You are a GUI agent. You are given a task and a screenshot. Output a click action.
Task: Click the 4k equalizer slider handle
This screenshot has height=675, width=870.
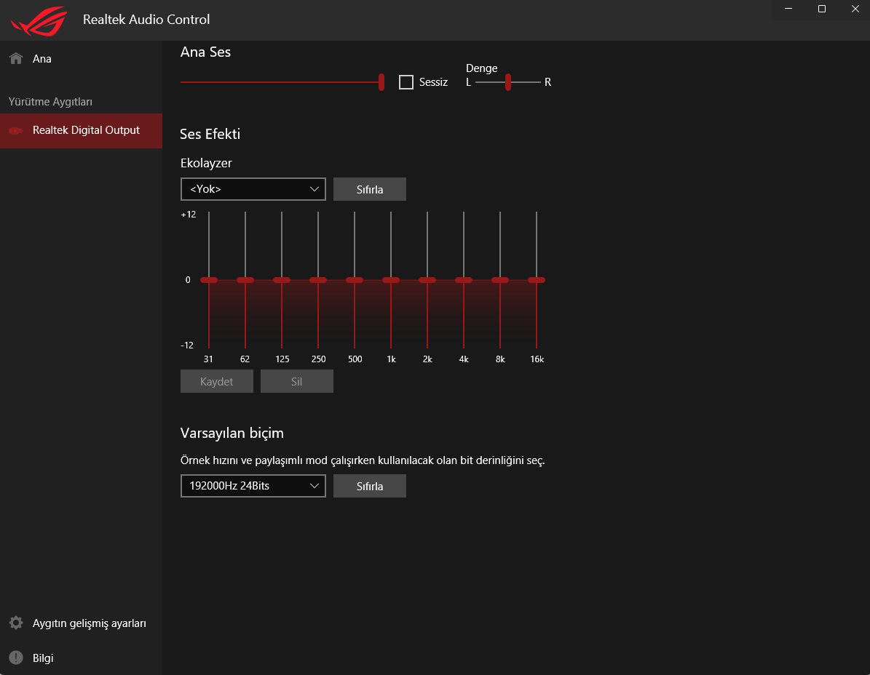click(464, 280)
